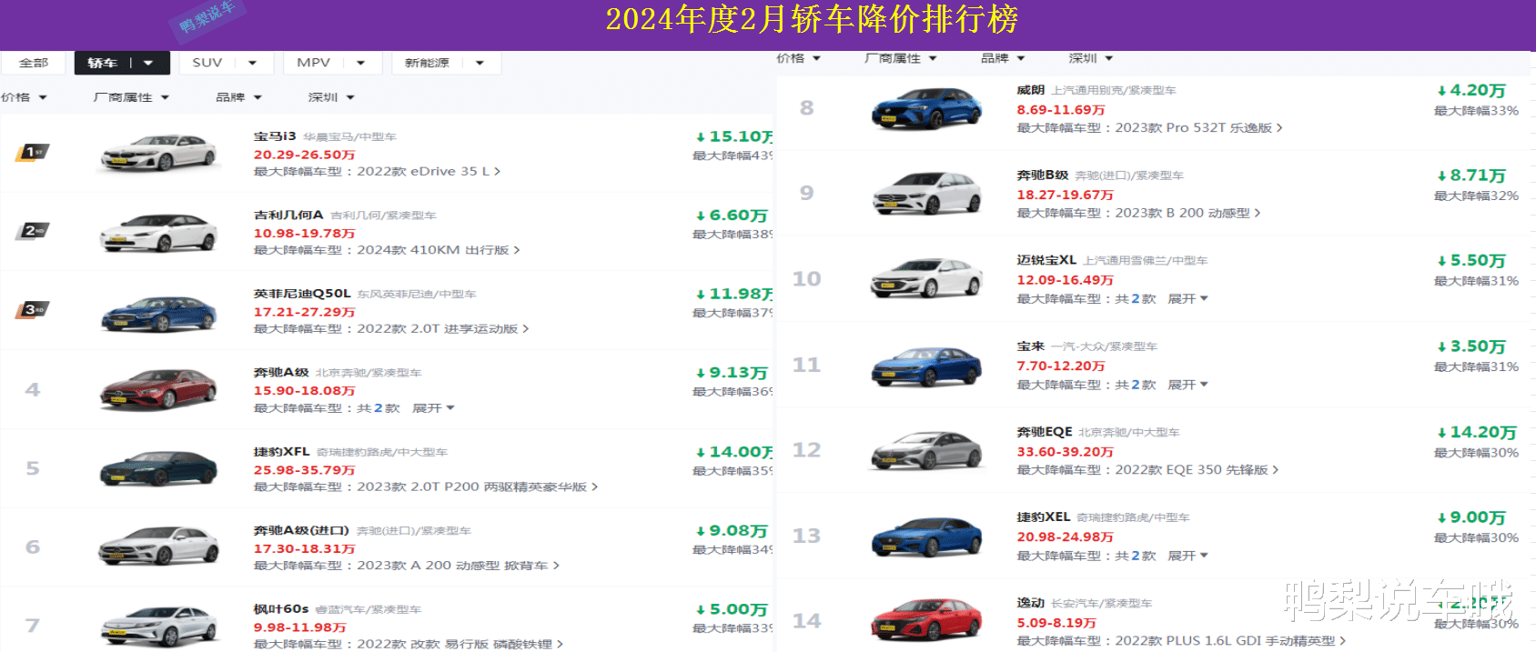Open the dropdown arrow beside MPV
This screenshot has width=1536, height=652.
360,63
